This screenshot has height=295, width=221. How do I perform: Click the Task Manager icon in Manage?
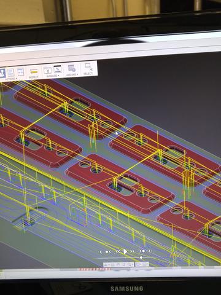point(58,69)
